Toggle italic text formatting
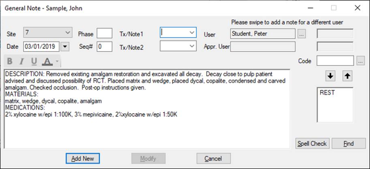The image size is (370, 169). tap(22, 62)
